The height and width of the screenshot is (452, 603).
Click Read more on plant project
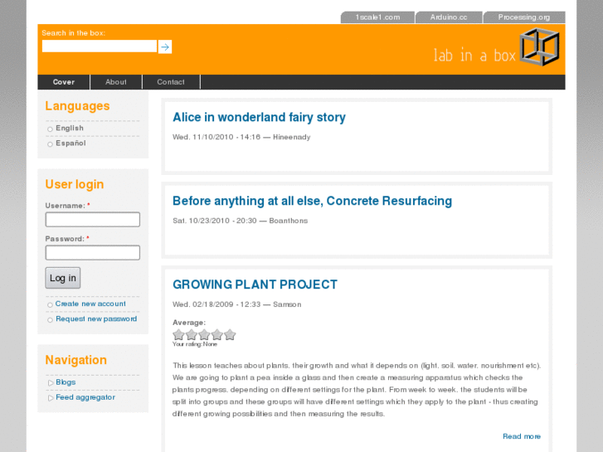(x=521, y=436)
